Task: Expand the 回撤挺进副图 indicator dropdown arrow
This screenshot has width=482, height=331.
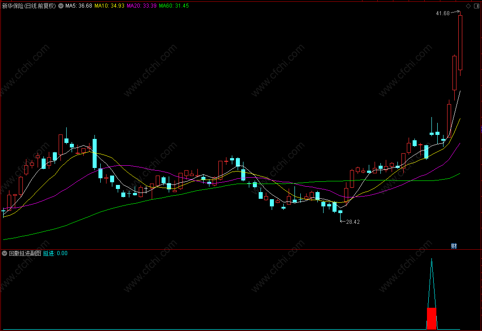Action: coord(4,253)
